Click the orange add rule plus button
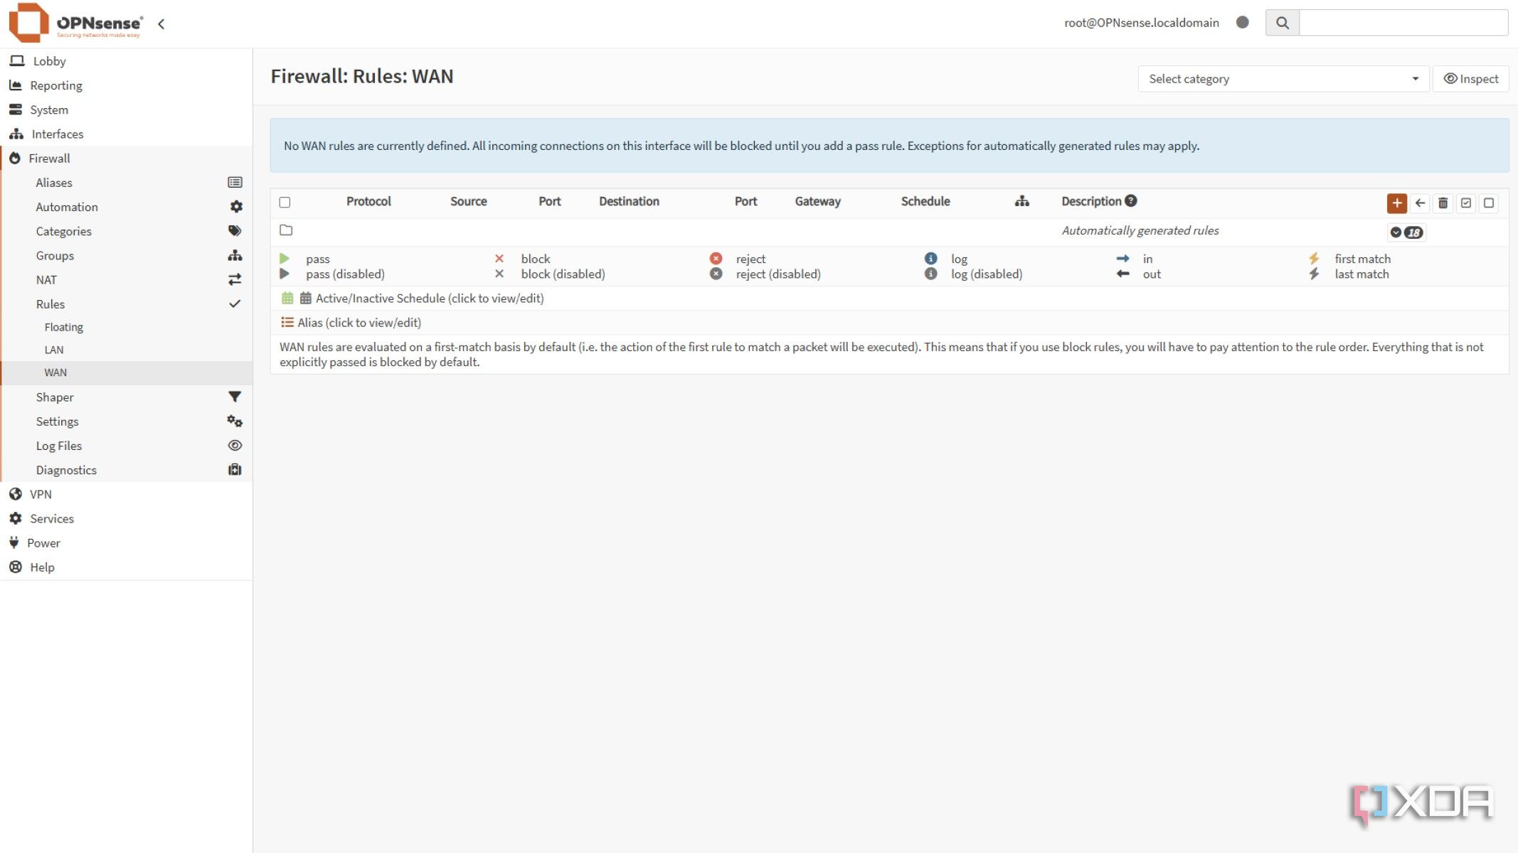This screenshot has height=853, width=1518. (1396, 203)
